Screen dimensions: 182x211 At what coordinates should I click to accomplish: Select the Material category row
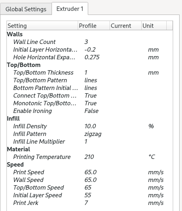pyautogui.click(x=90, y=149)
